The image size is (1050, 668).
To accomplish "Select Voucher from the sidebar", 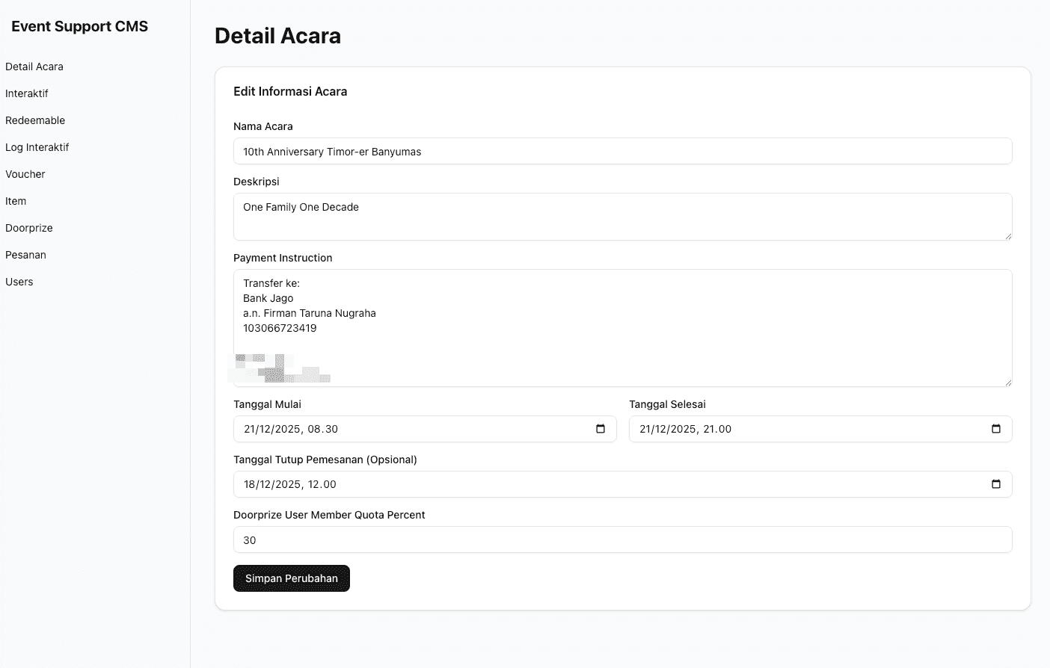I will click(25, 174).
